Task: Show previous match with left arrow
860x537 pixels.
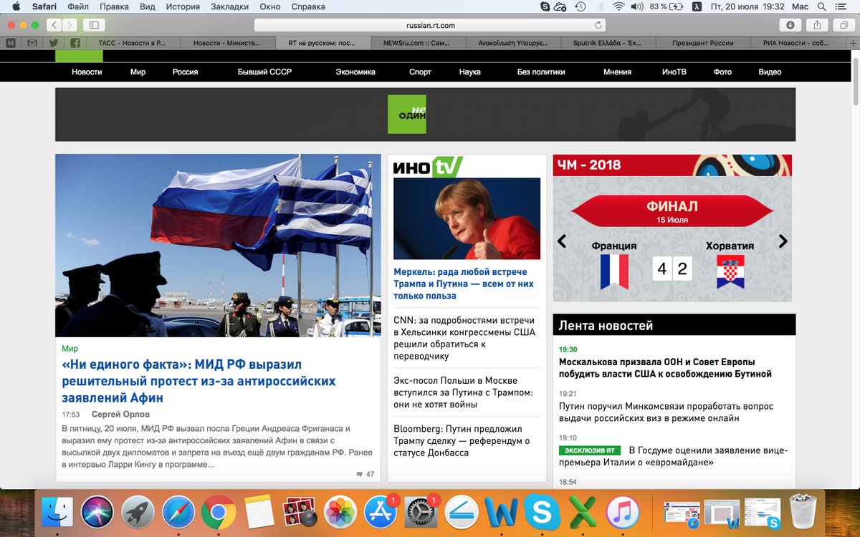Action: click(x=562, y=241)
